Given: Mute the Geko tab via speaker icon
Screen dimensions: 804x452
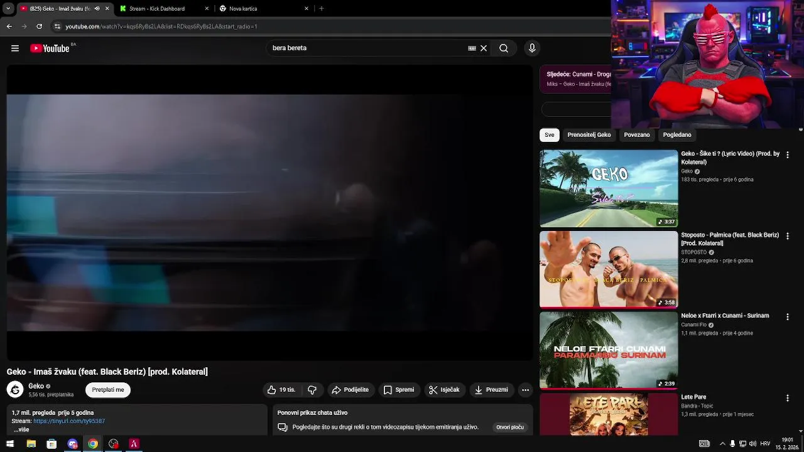Looking at the screenshot, I should click(x=97, y=9).
